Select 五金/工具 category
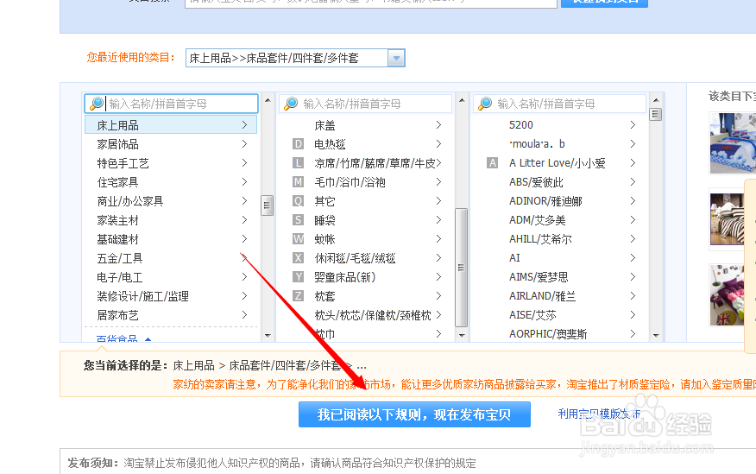 tap(120, 258)
